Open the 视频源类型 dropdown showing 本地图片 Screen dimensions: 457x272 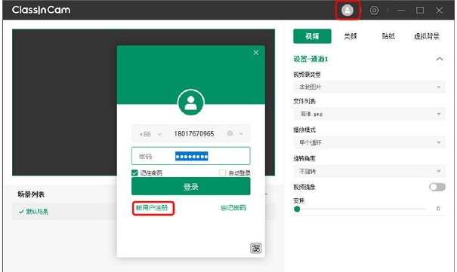point(369,87)
